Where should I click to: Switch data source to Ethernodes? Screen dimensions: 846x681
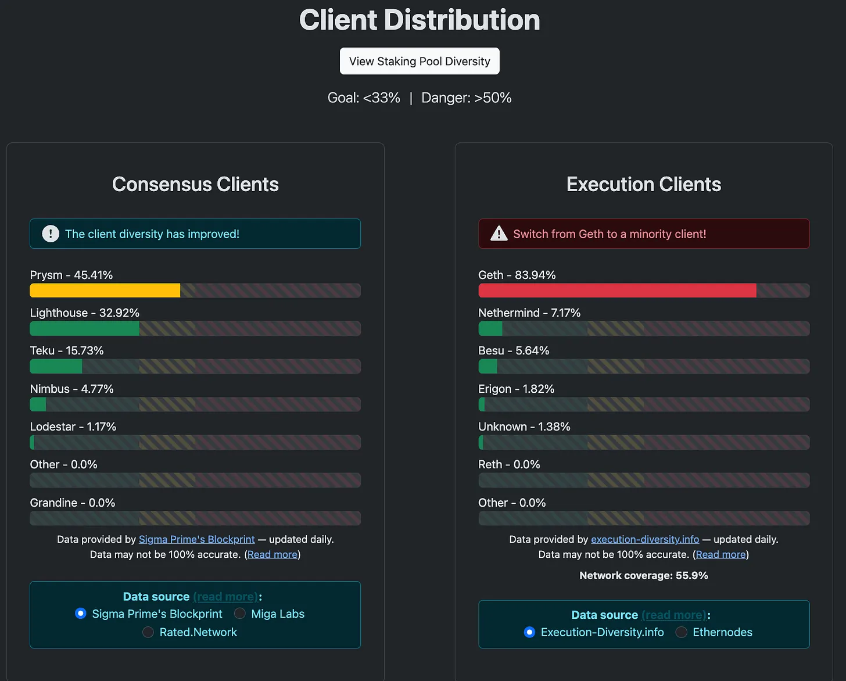[682, 632]
